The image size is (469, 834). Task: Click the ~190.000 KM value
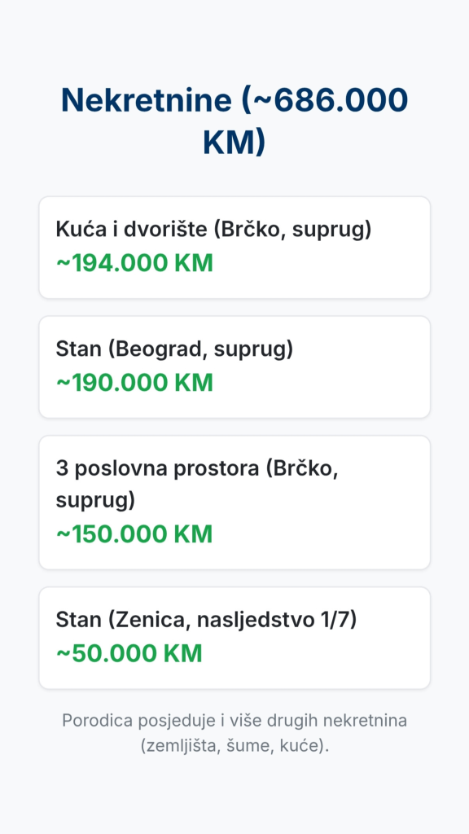[134, 383]
